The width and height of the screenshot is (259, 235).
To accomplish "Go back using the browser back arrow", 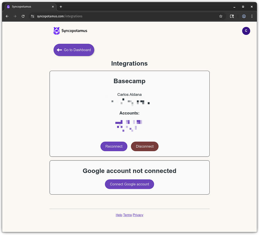I will (7, 16).
